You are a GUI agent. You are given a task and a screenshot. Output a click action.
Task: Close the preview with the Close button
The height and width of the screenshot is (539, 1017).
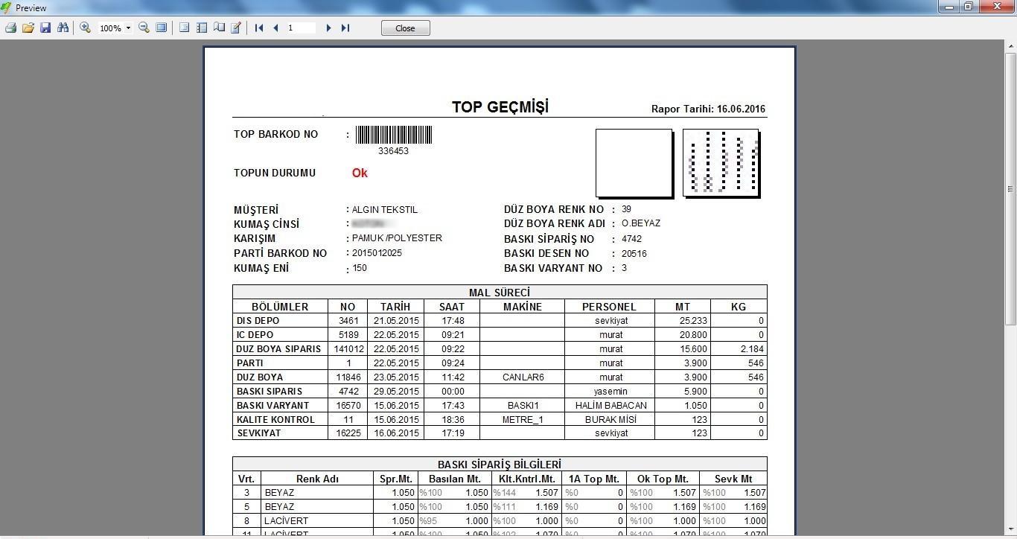(x=405, y=28)
